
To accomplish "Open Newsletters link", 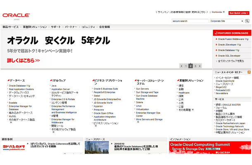I will pyautogui.click(x=222, y=93).
